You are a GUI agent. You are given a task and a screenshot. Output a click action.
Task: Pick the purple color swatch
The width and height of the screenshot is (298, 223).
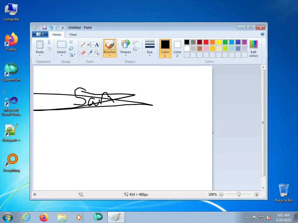[x=244, y=42]
